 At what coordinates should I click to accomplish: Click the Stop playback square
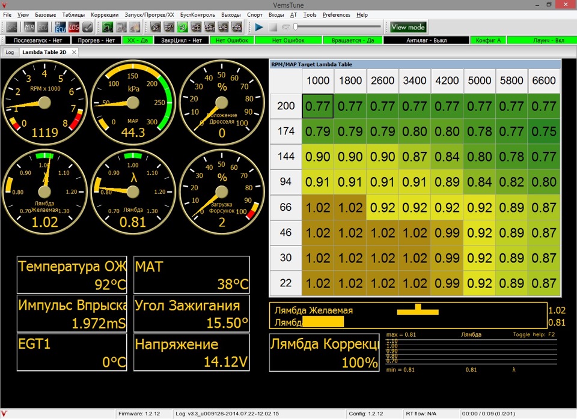273,27
